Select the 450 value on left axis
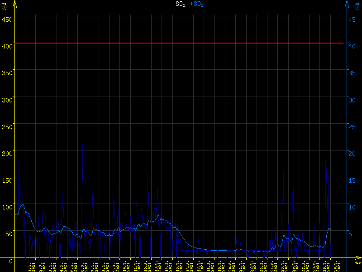 click(7, 19)
